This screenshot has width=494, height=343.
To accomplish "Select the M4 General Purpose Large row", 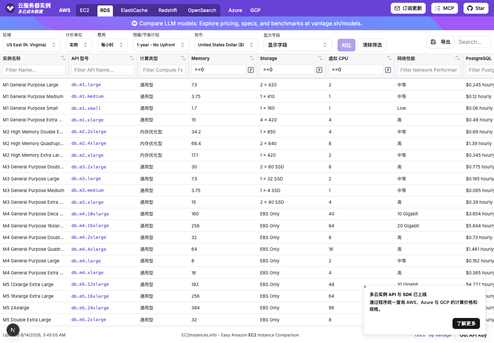I will [x=247, y=261].
